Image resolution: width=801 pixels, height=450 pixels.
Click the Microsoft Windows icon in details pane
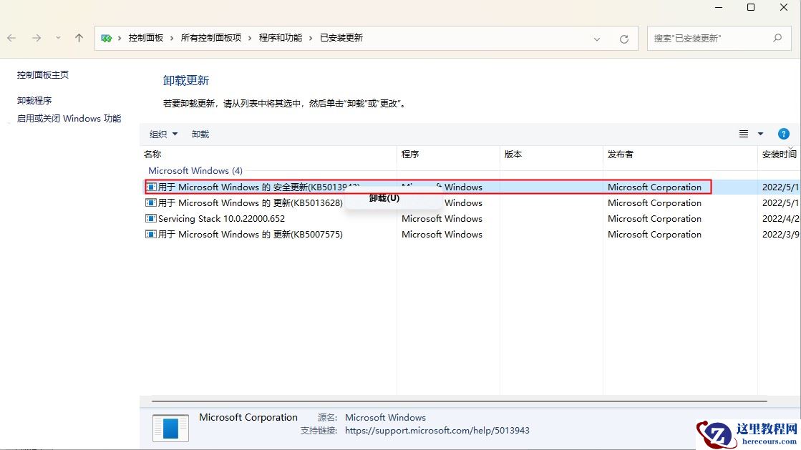[x=170, y=429]
